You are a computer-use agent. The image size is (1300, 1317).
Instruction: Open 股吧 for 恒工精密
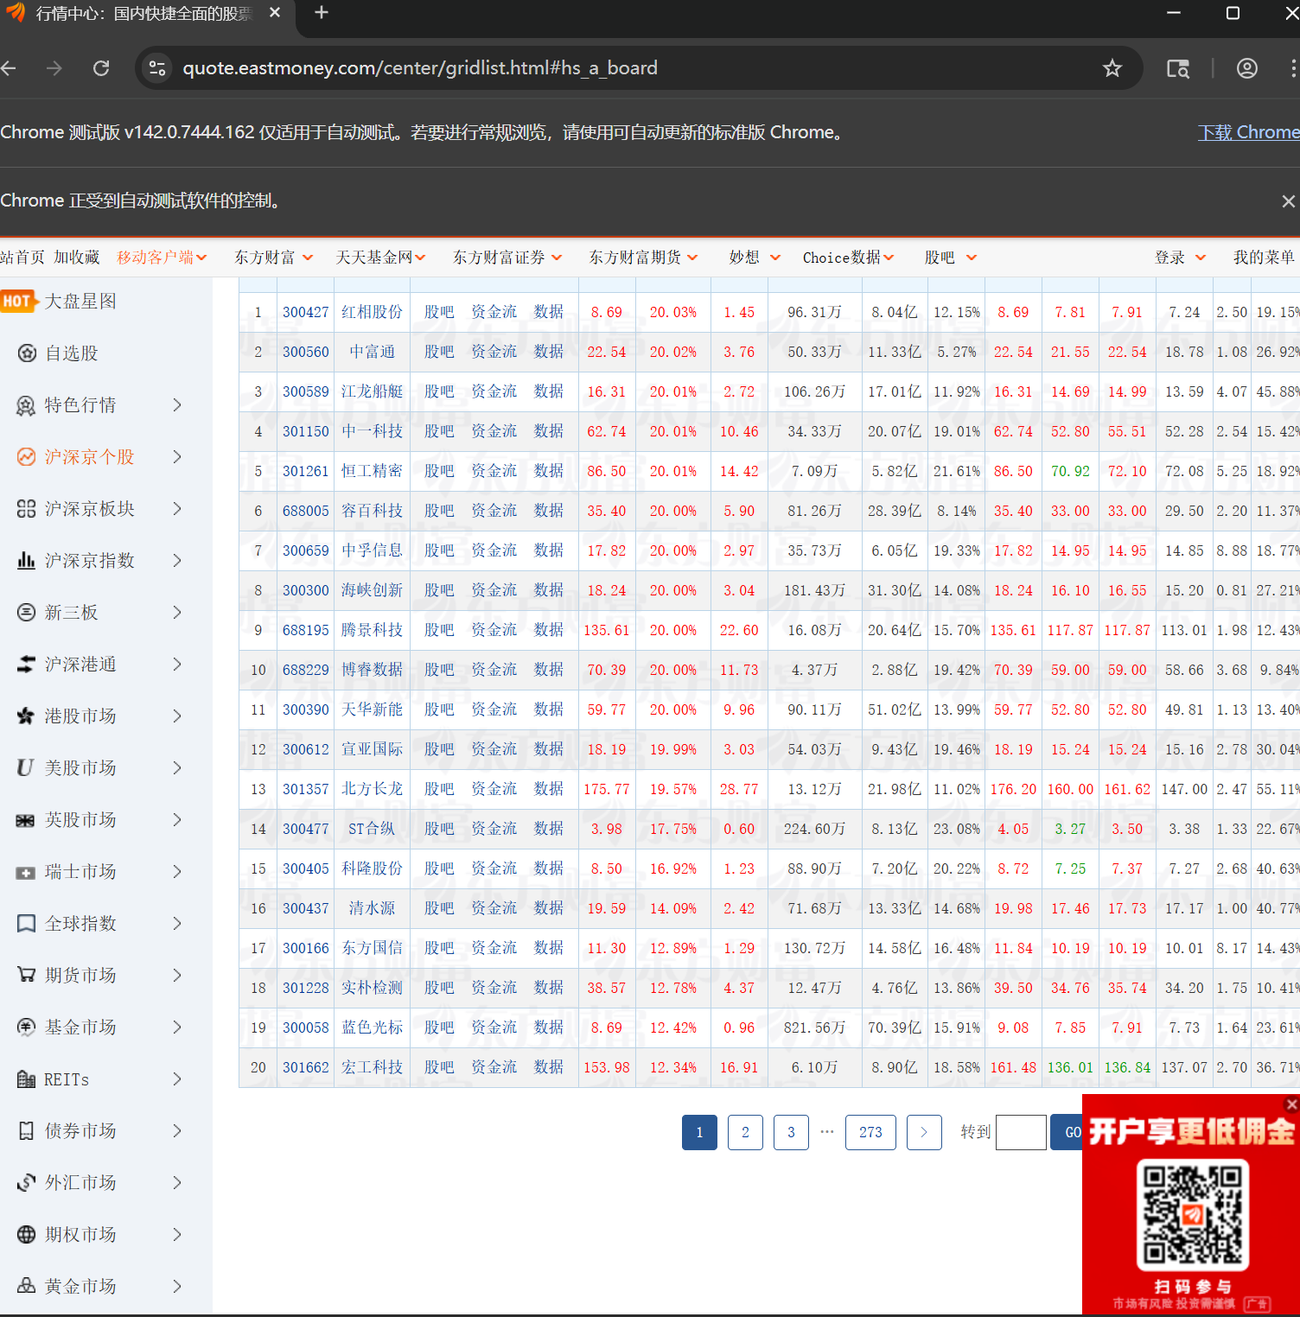(x=439, y=471)
